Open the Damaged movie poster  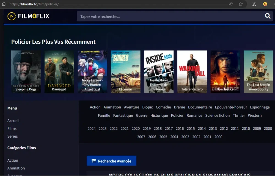coord(59,72)
